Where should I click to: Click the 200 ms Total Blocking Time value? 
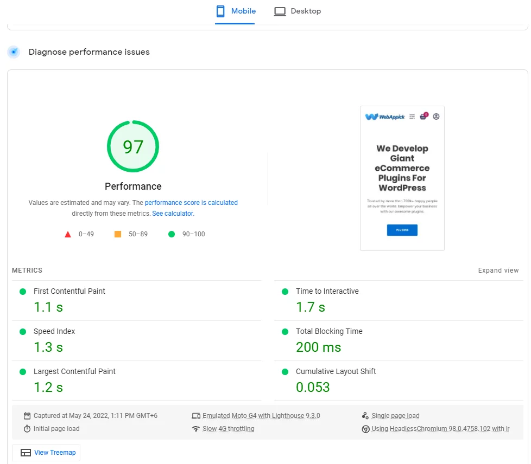pyautogui.click(x=318, y=347)
